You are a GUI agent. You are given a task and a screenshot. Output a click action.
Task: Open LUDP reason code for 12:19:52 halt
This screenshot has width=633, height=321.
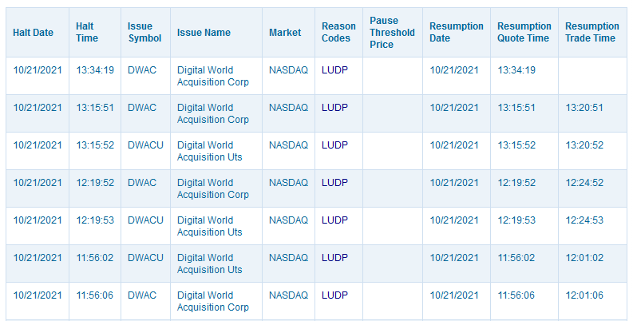[334, 183]
